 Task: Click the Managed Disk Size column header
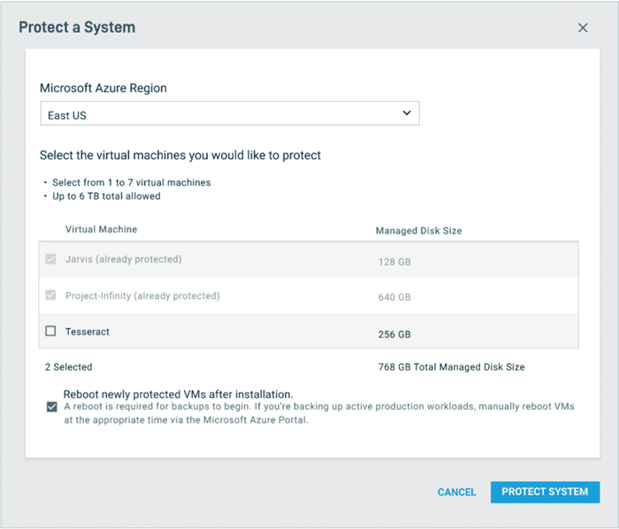point(418,231)
